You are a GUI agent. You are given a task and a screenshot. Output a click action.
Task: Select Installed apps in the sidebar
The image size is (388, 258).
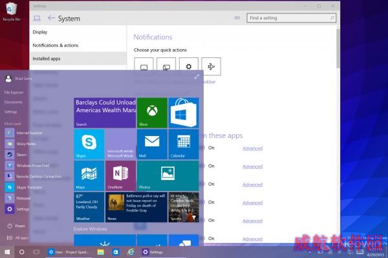tap(78, 59)
